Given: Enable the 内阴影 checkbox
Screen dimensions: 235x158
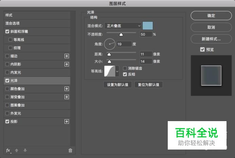Looking at the screenshot, I should [7, 64].
